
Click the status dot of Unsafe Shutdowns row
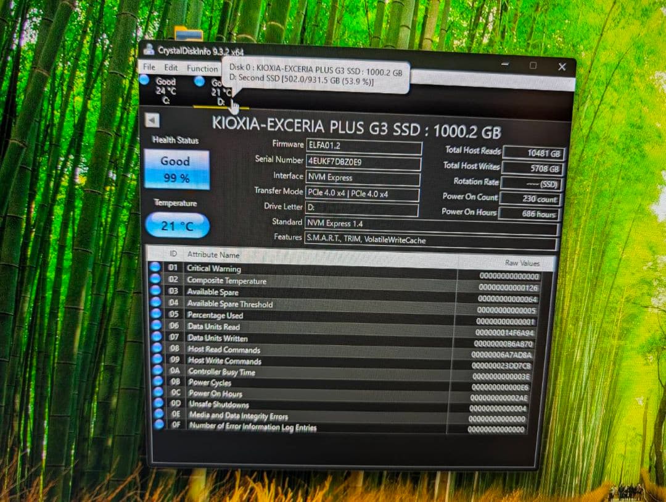point(159,403)
